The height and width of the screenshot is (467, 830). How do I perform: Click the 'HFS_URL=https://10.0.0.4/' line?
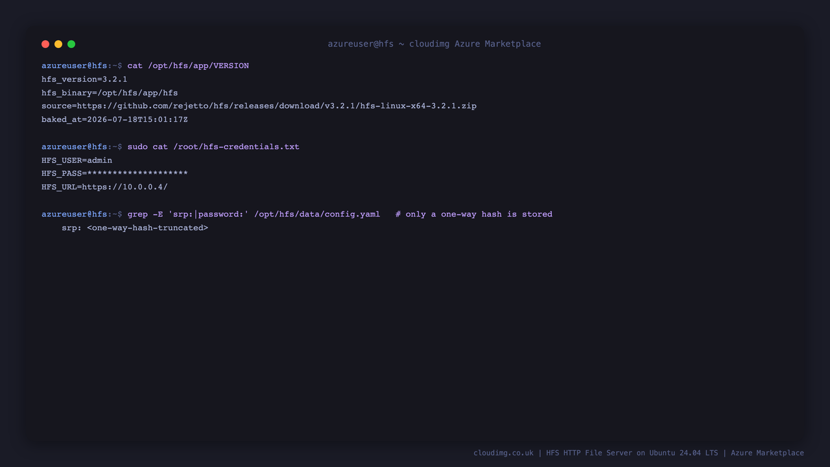tap(104, 187)
